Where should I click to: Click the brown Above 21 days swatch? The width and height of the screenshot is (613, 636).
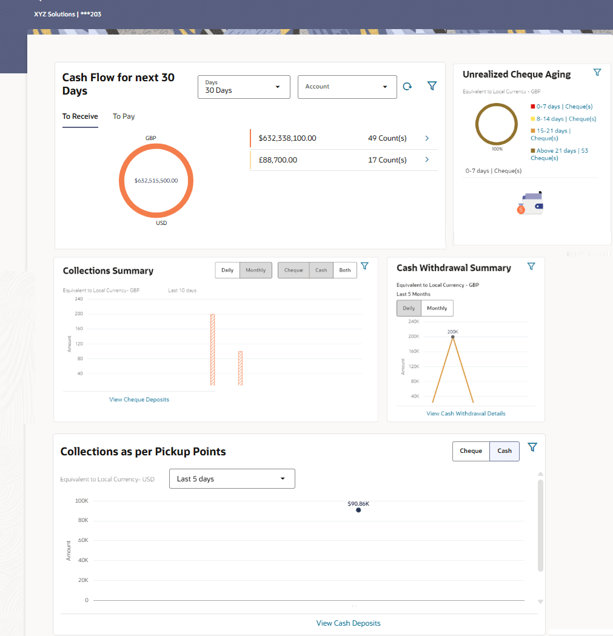[x=533, y=150]
